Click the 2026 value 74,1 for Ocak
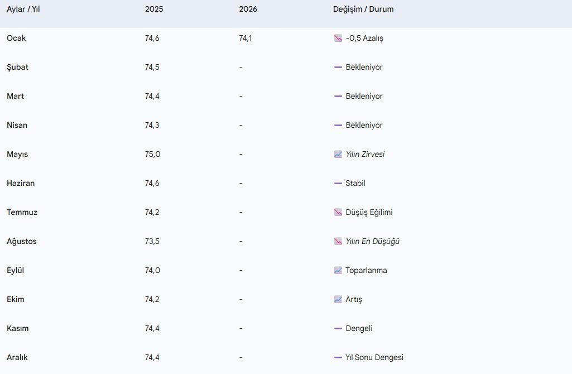Viewport: 572px width, 374px height. [x=246, y=39]
